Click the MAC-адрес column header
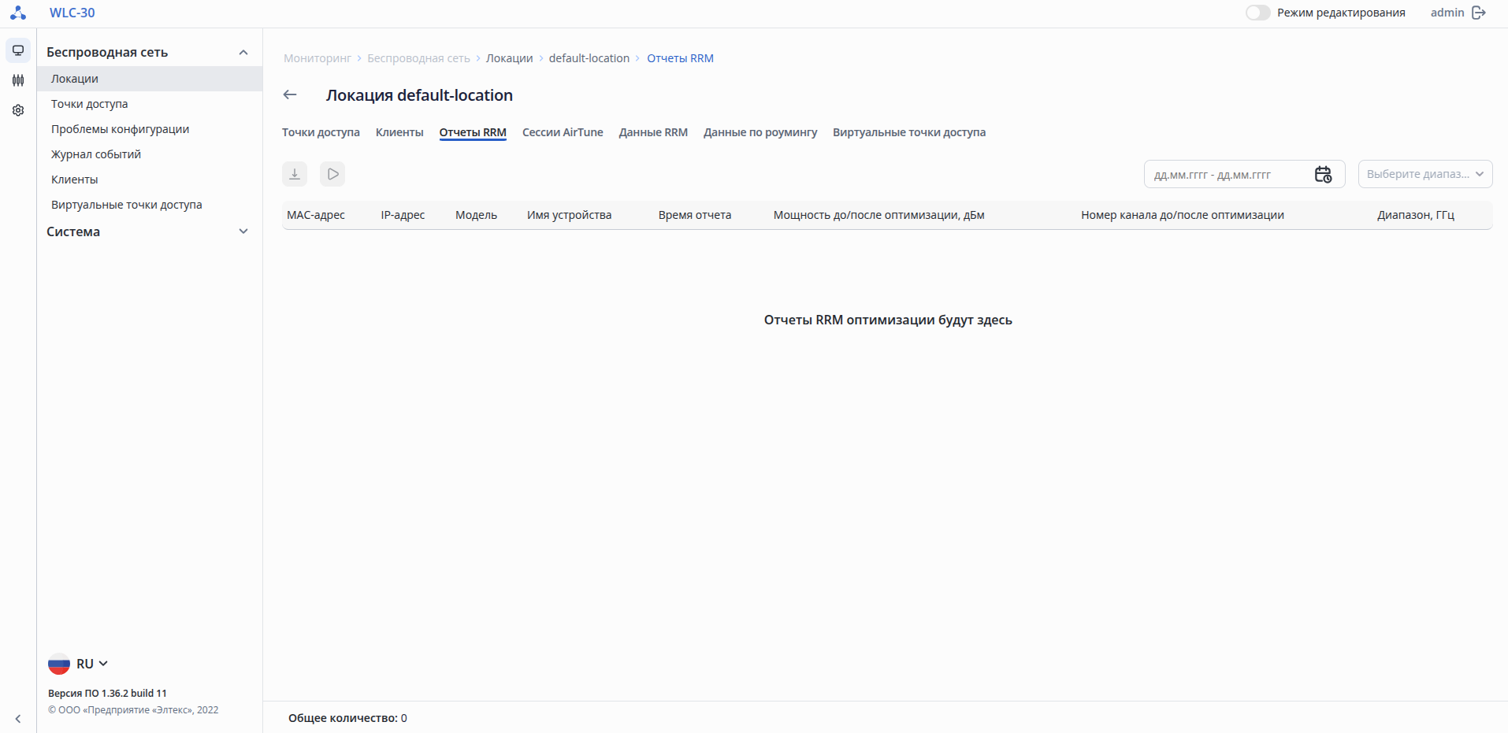The image size is (1508, 733). 316,215
